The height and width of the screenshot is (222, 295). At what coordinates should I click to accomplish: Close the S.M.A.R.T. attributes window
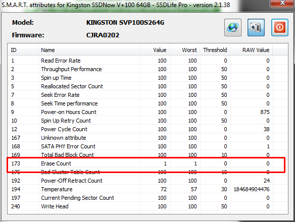[x=282, y=3]
